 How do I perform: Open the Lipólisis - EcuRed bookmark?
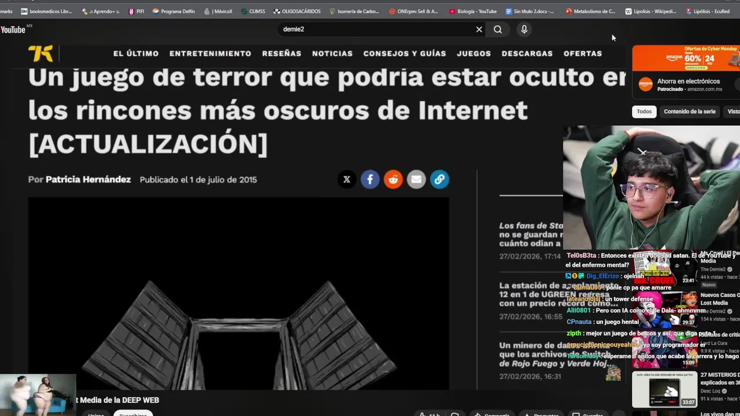pyautogui.click(x=708, y=11)
